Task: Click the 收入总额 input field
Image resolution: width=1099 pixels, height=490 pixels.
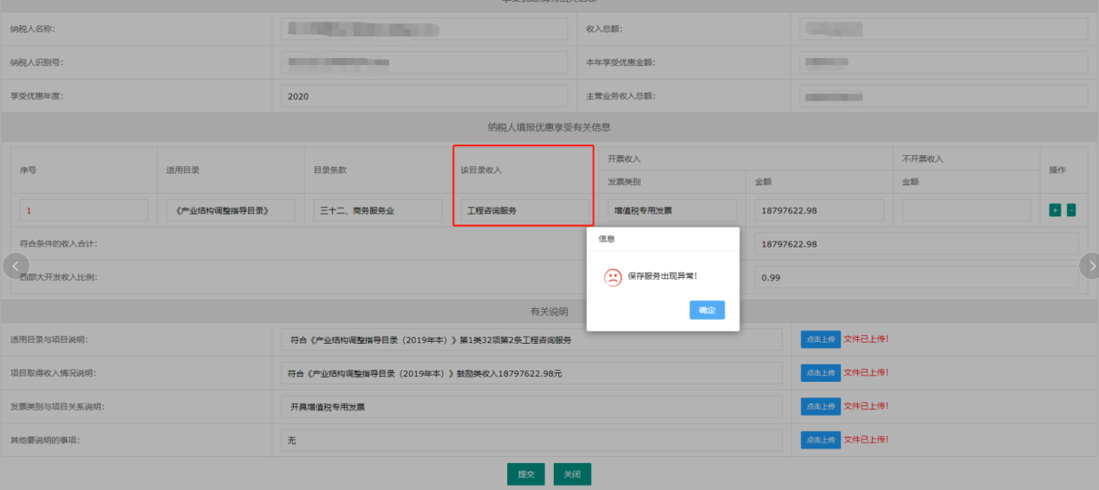Action: click(x=943, y=29)
